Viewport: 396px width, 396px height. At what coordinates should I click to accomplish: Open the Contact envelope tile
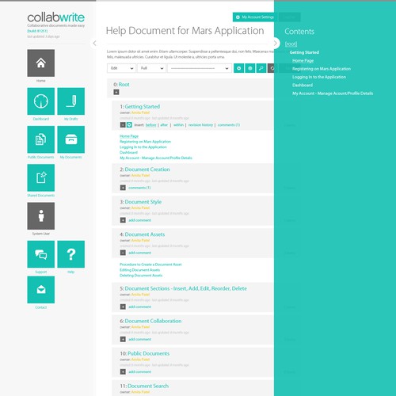(41, 290)
